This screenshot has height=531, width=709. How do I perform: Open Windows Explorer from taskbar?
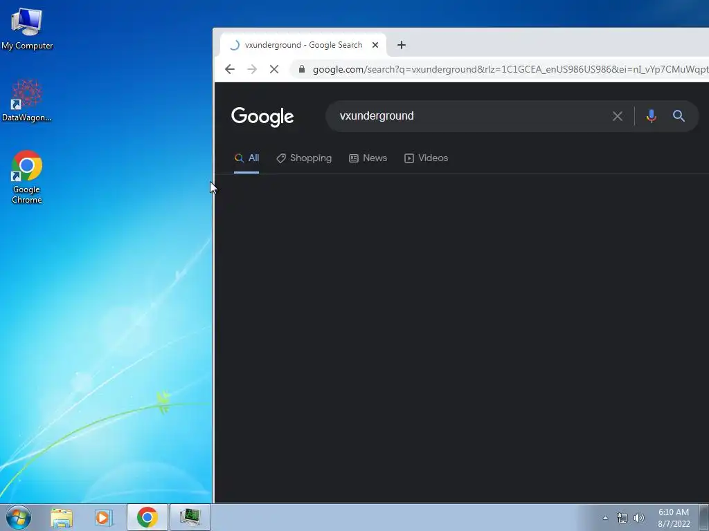(x=62, y=517)
